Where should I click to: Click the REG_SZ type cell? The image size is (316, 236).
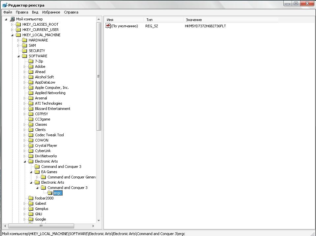152,26
